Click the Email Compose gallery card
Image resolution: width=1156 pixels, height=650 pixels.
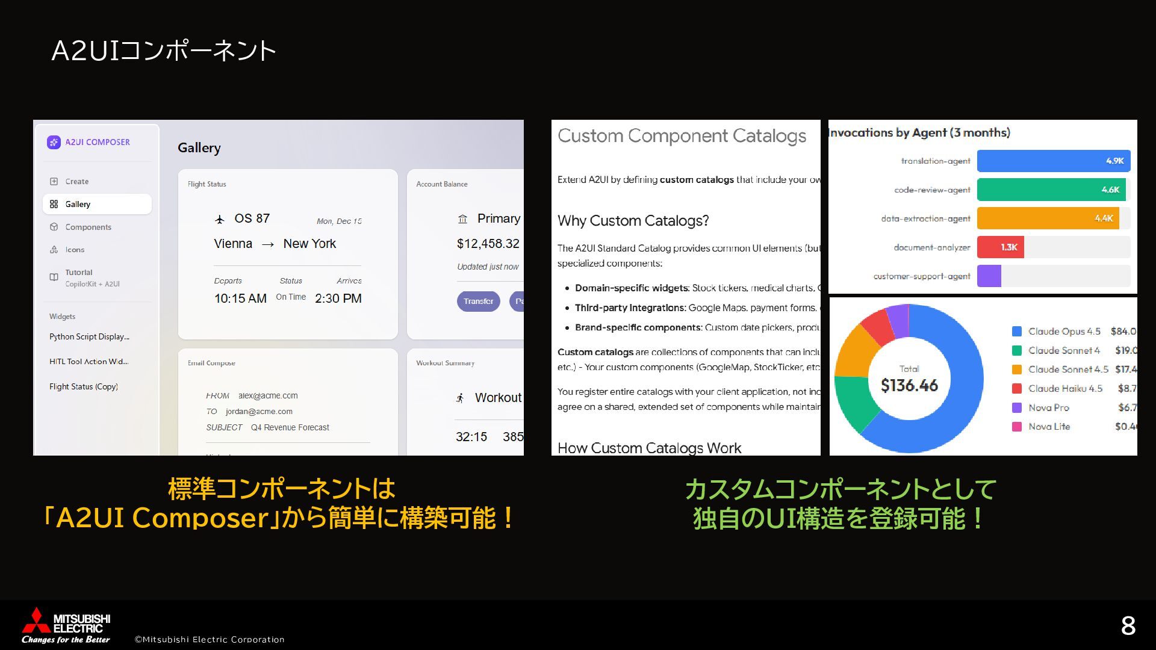coord(288,401)
